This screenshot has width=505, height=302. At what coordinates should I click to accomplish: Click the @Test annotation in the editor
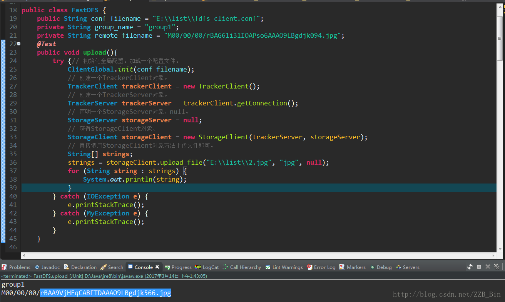[x=47, y=44]
